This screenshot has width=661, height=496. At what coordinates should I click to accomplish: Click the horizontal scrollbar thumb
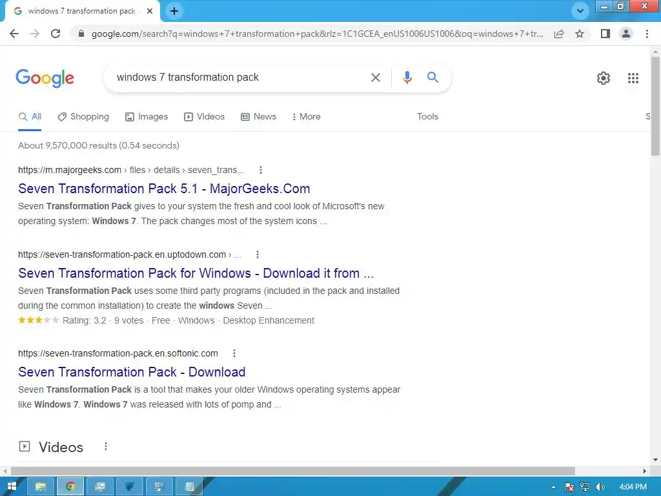tap(293, 471)
